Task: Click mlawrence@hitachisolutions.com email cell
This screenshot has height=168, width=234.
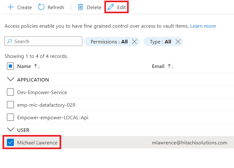Action: 190,143
